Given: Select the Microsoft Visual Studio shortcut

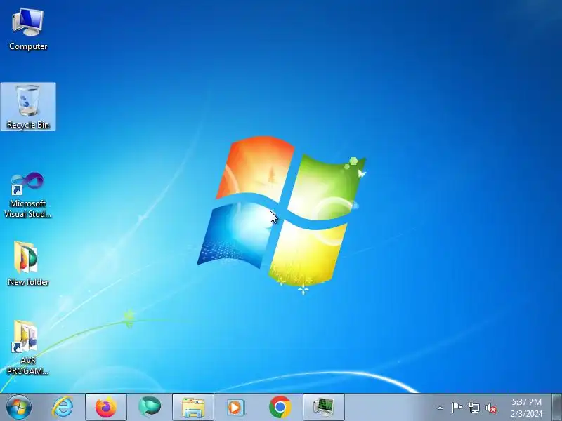Looking at the screenshot, I should [x=27, y=195].
